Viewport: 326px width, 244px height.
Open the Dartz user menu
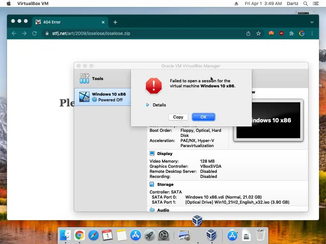[x=292, y=3]
